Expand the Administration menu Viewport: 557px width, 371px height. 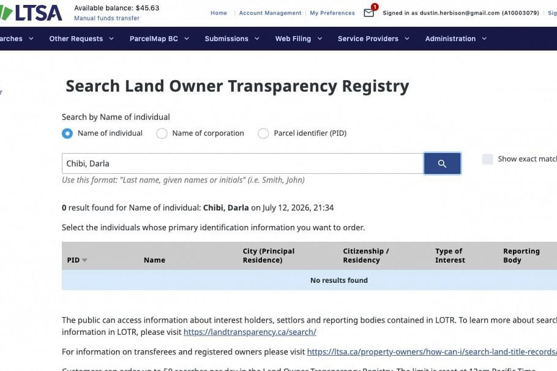[x=456, y=39]
